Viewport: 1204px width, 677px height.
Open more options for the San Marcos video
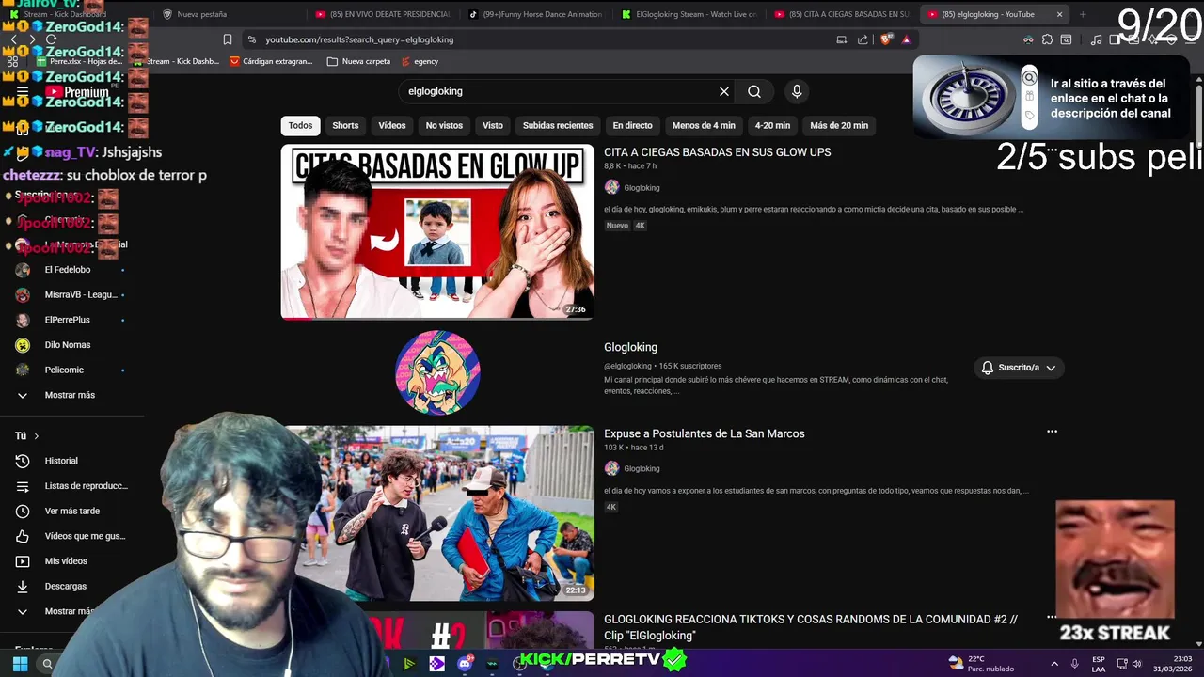pos(1052,432)
